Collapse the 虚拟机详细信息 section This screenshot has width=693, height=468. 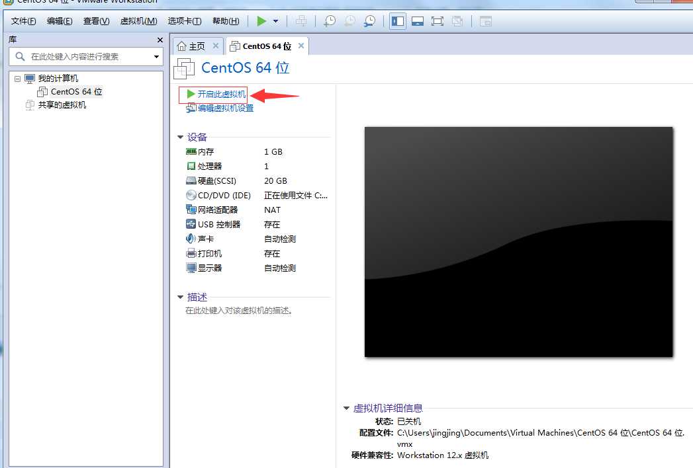coord(347,409)
